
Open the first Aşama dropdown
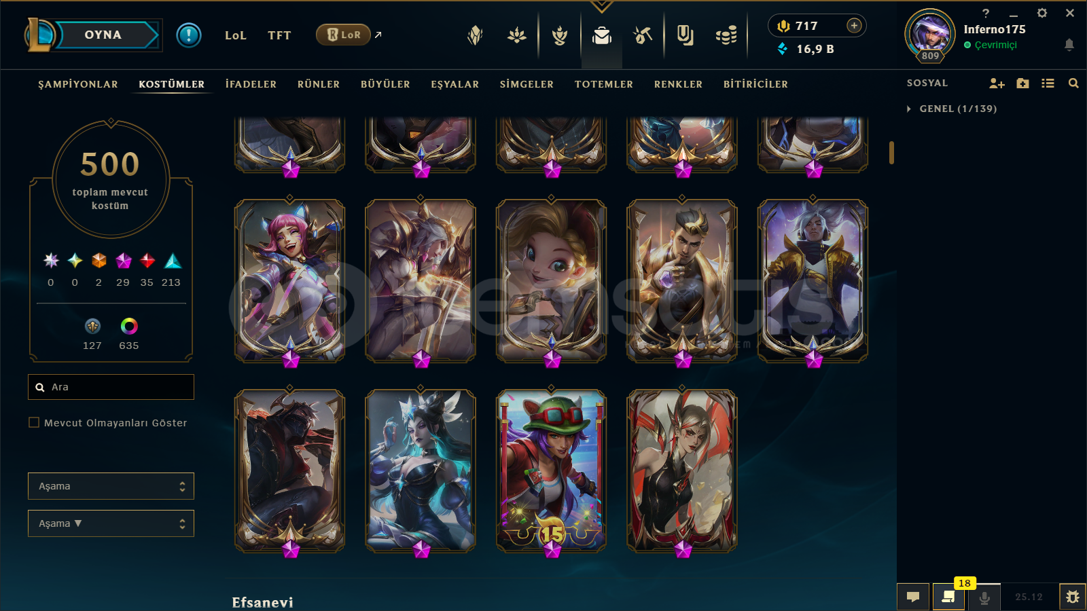click(111, 486)
